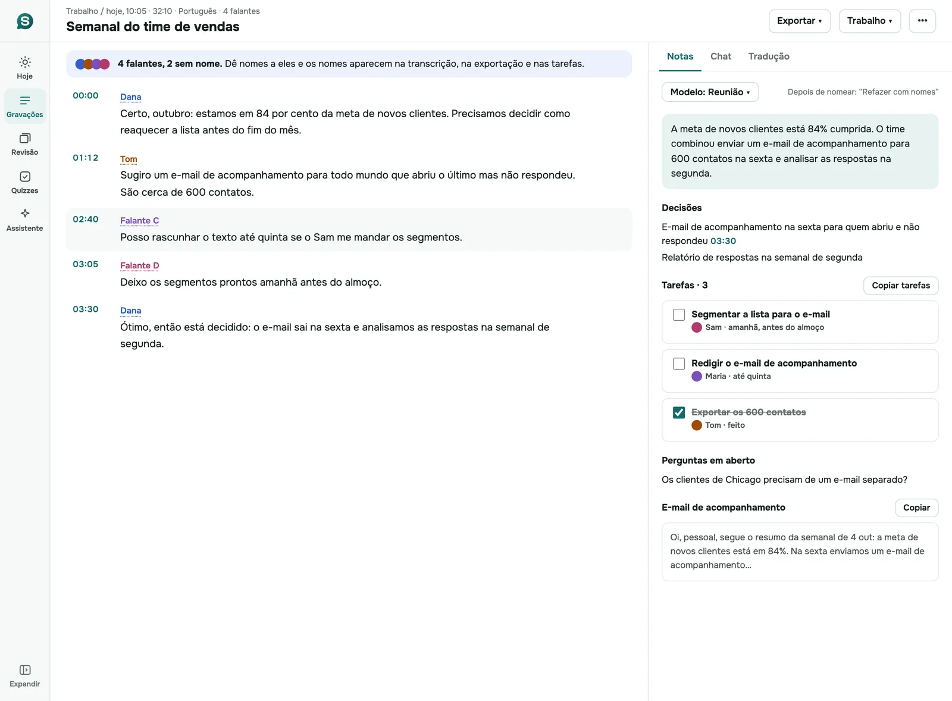Click the recording title Semanal do time de vendas

pyautogui.click(x=153, y=27)
